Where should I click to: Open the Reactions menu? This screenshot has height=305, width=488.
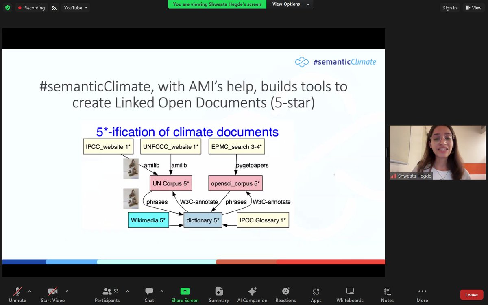(x=285, y=295)
